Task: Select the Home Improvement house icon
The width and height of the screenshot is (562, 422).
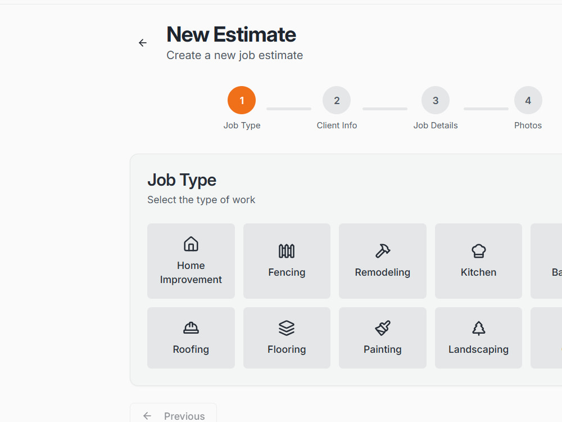Action: click(191, 244)
